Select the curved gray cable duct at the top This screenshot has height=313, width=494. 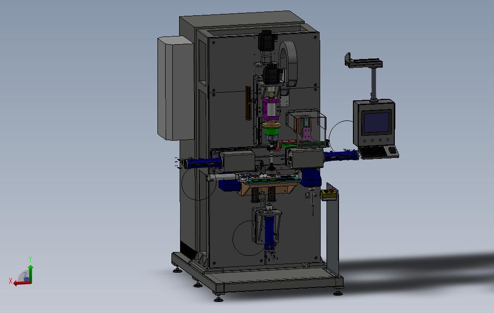point(288,63)
